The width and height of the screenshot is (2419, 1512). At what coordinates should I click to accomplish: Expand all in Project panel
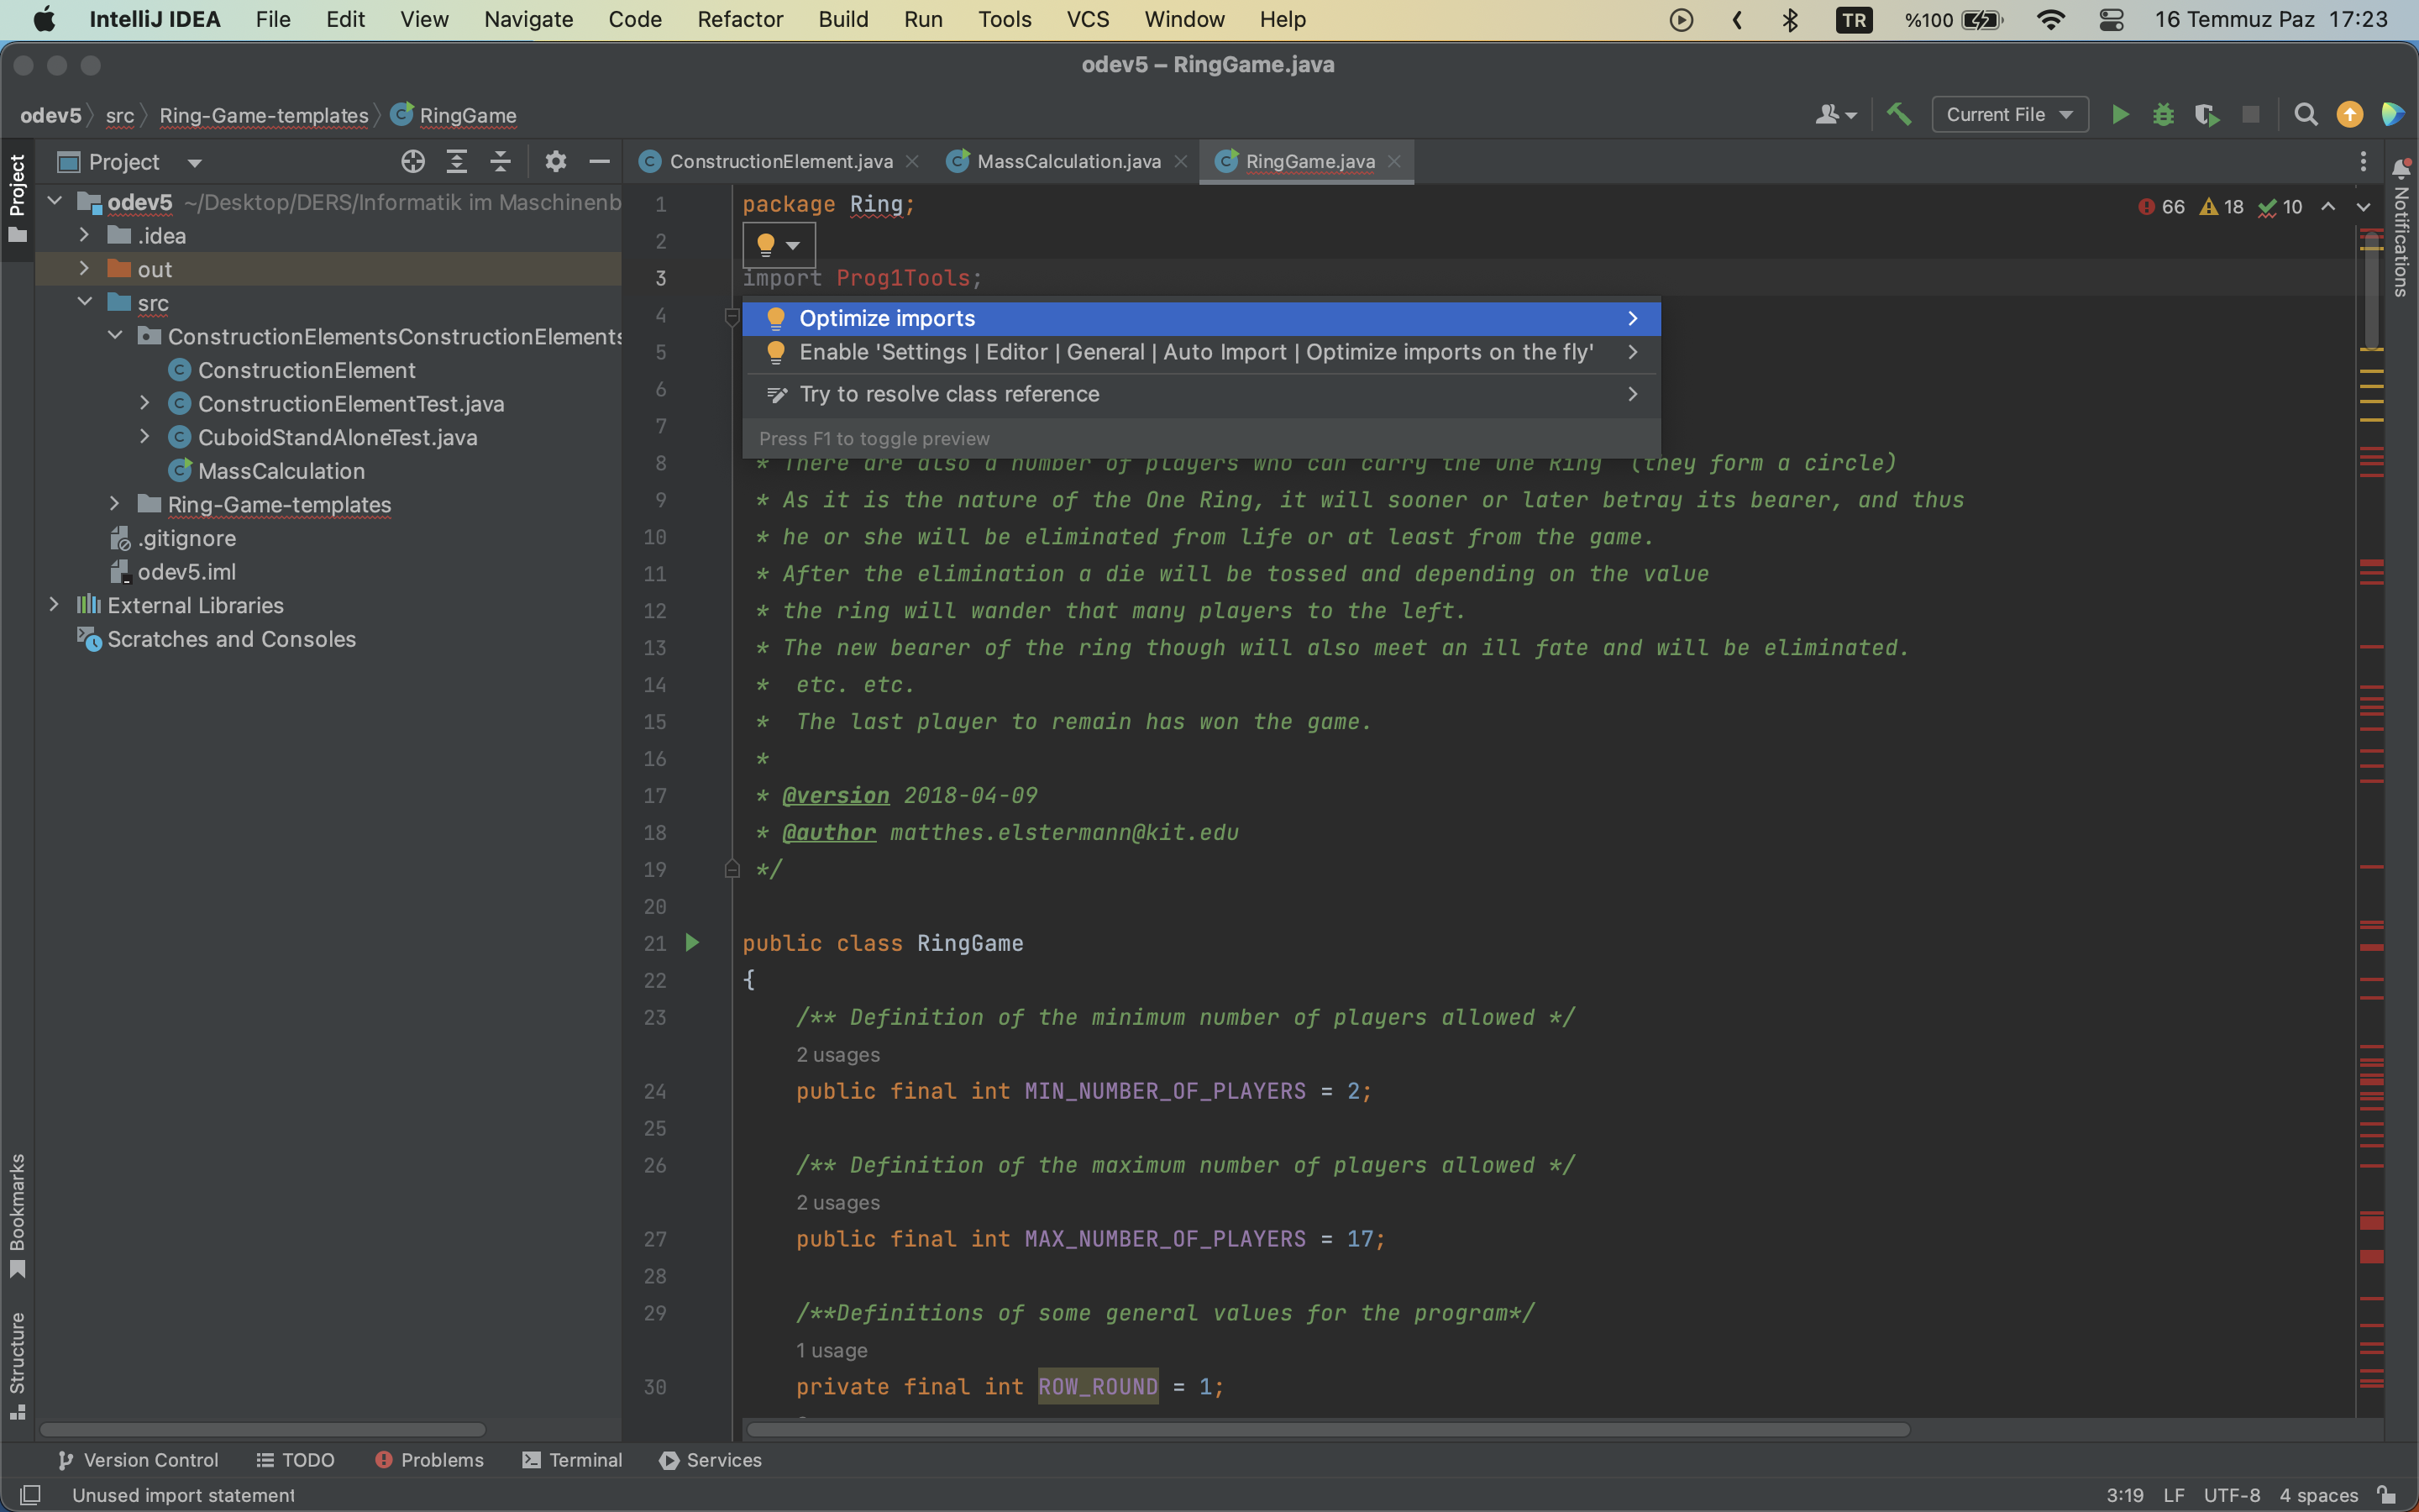(x=457, y=161)
